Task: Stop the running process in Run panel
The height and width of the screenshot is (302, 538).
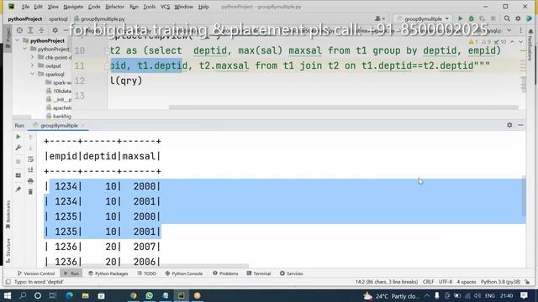Action: [x=18, y=161]
